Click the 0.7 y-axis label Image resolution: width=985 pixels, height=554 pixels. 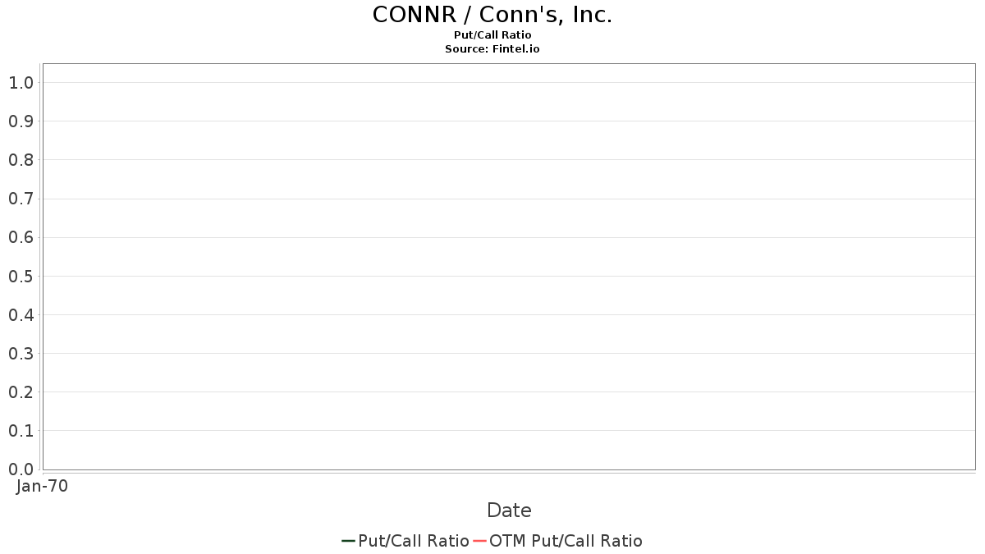click(21, 199)
